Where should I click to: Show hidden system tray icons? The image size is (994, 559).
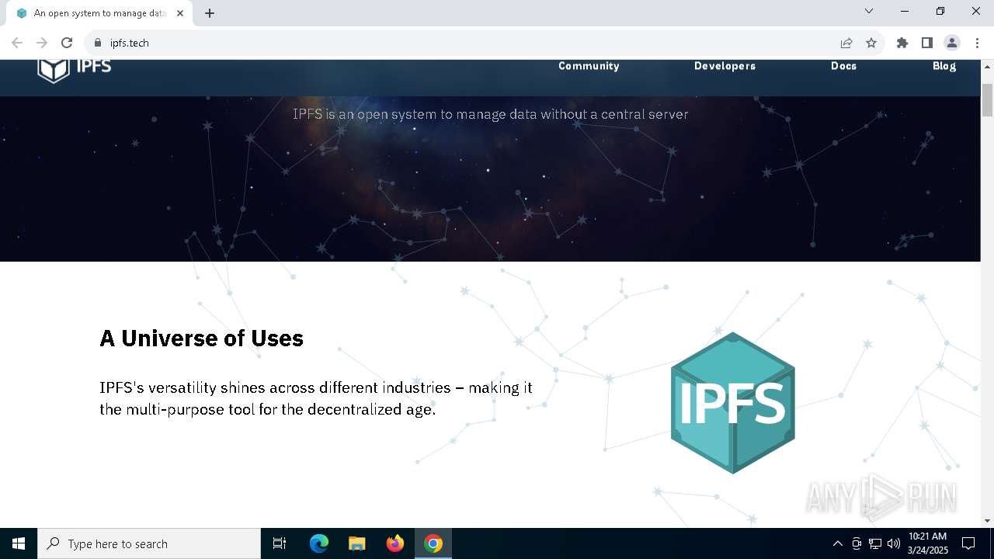point(837,543)
